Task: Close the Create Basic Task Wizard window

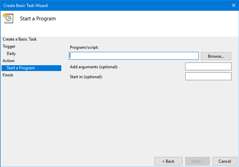Action: 233,6
